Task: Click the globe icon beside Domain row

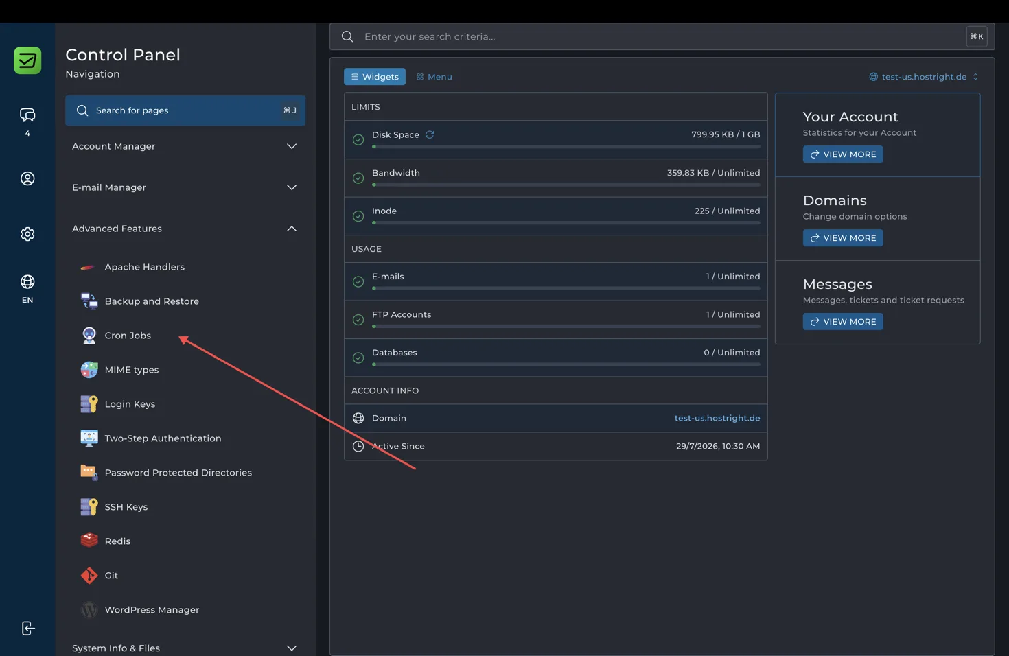Action: pyautogui.click(x=358, y=418)
